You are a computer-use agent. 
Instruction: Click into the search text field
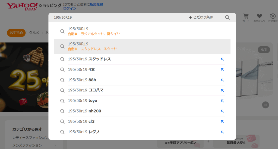coord(119,18)
